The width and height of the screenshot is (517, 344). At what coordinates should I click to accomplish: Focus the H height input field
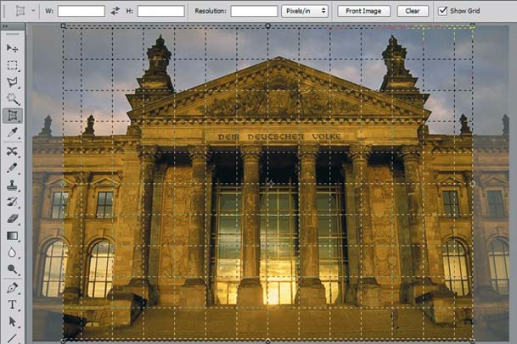(160, 11)
